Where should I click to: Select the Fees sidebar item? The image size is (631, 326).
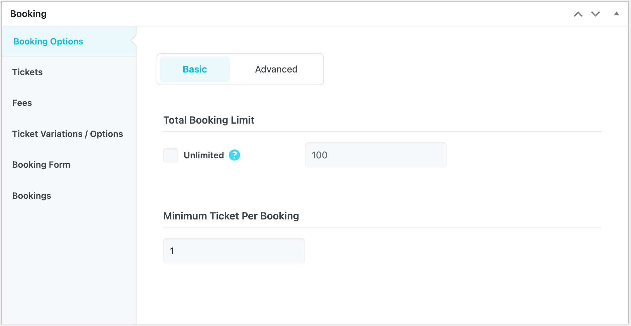[x=22, y=103]
